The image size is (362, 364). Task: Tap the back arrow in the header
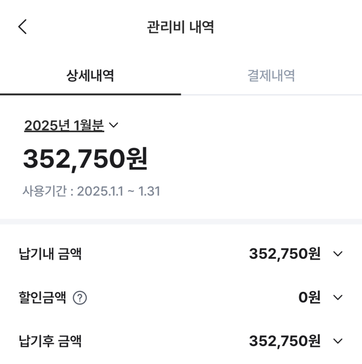(22, 27)
